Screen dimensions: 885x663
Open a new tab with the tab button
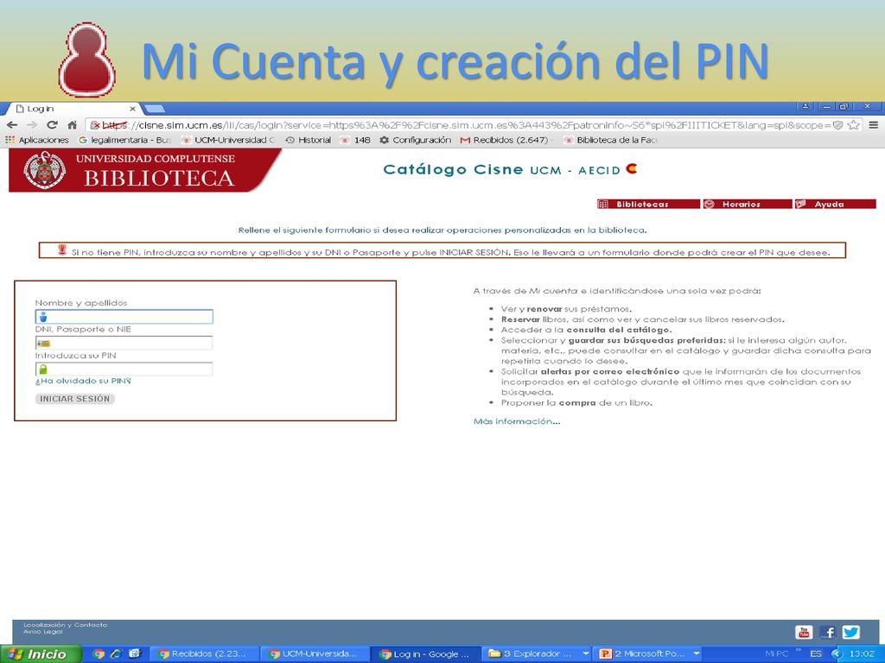155,109
